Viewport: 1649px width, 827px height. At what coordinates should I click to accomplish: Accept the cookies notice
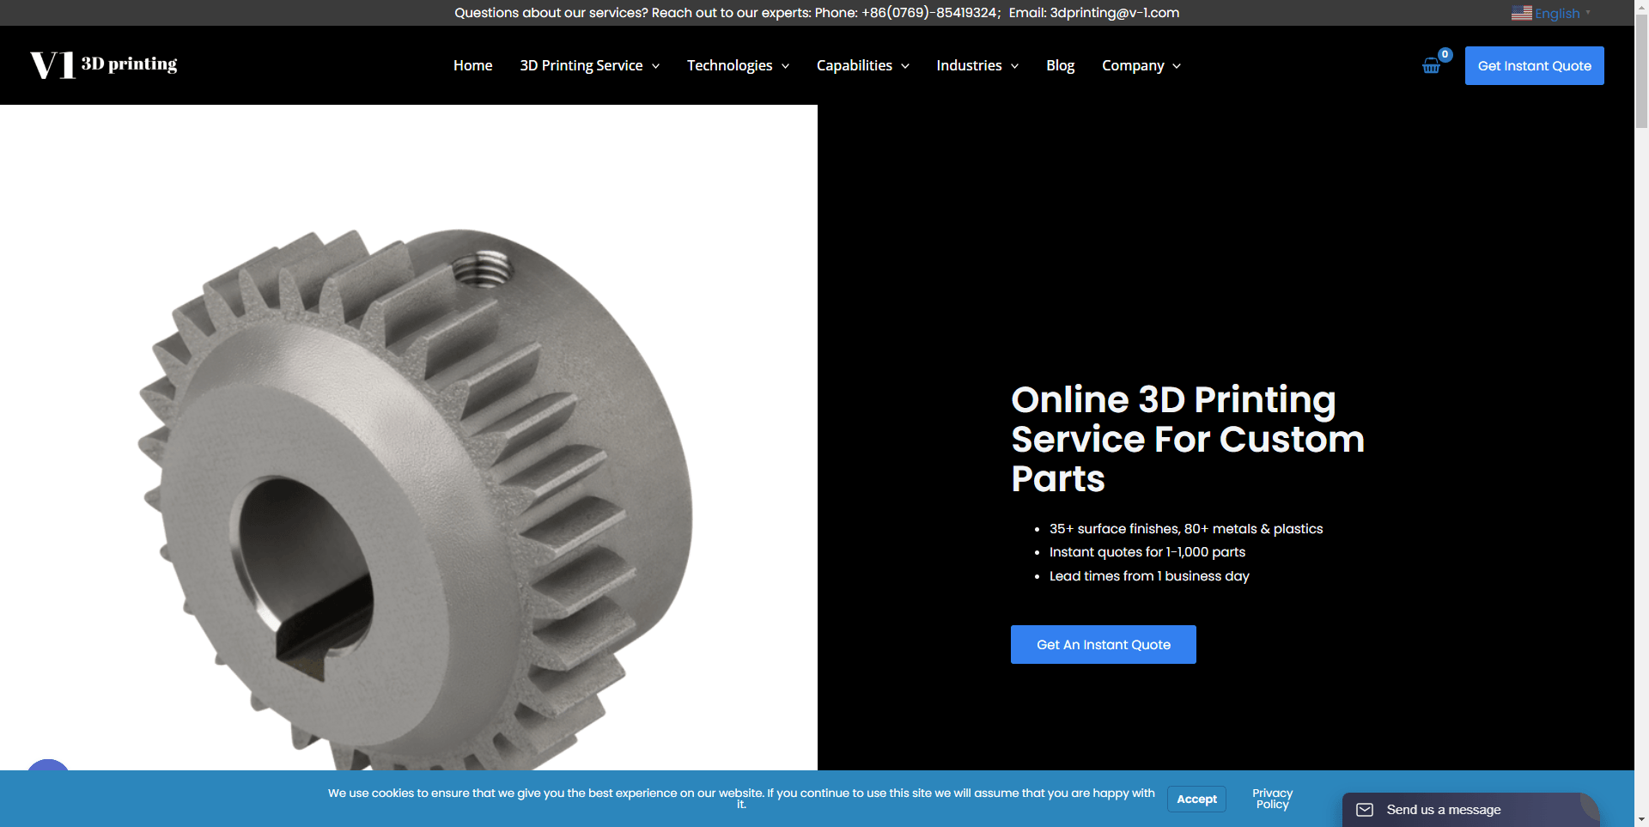pyautogui.click(x=1196, y=799)
